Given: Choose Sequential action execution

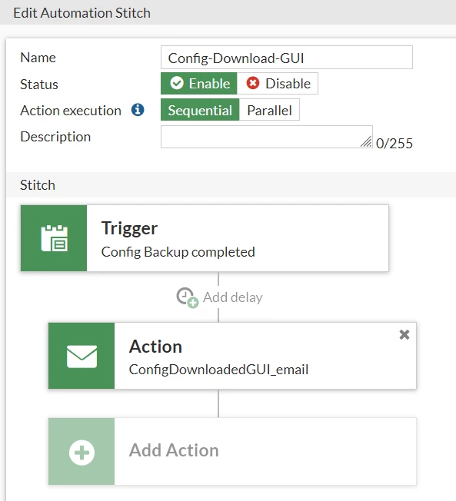Looking at the screenshot, I should click(x=200, y=110).
